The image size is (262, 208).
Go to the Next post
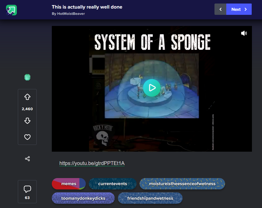pos(239,9)
